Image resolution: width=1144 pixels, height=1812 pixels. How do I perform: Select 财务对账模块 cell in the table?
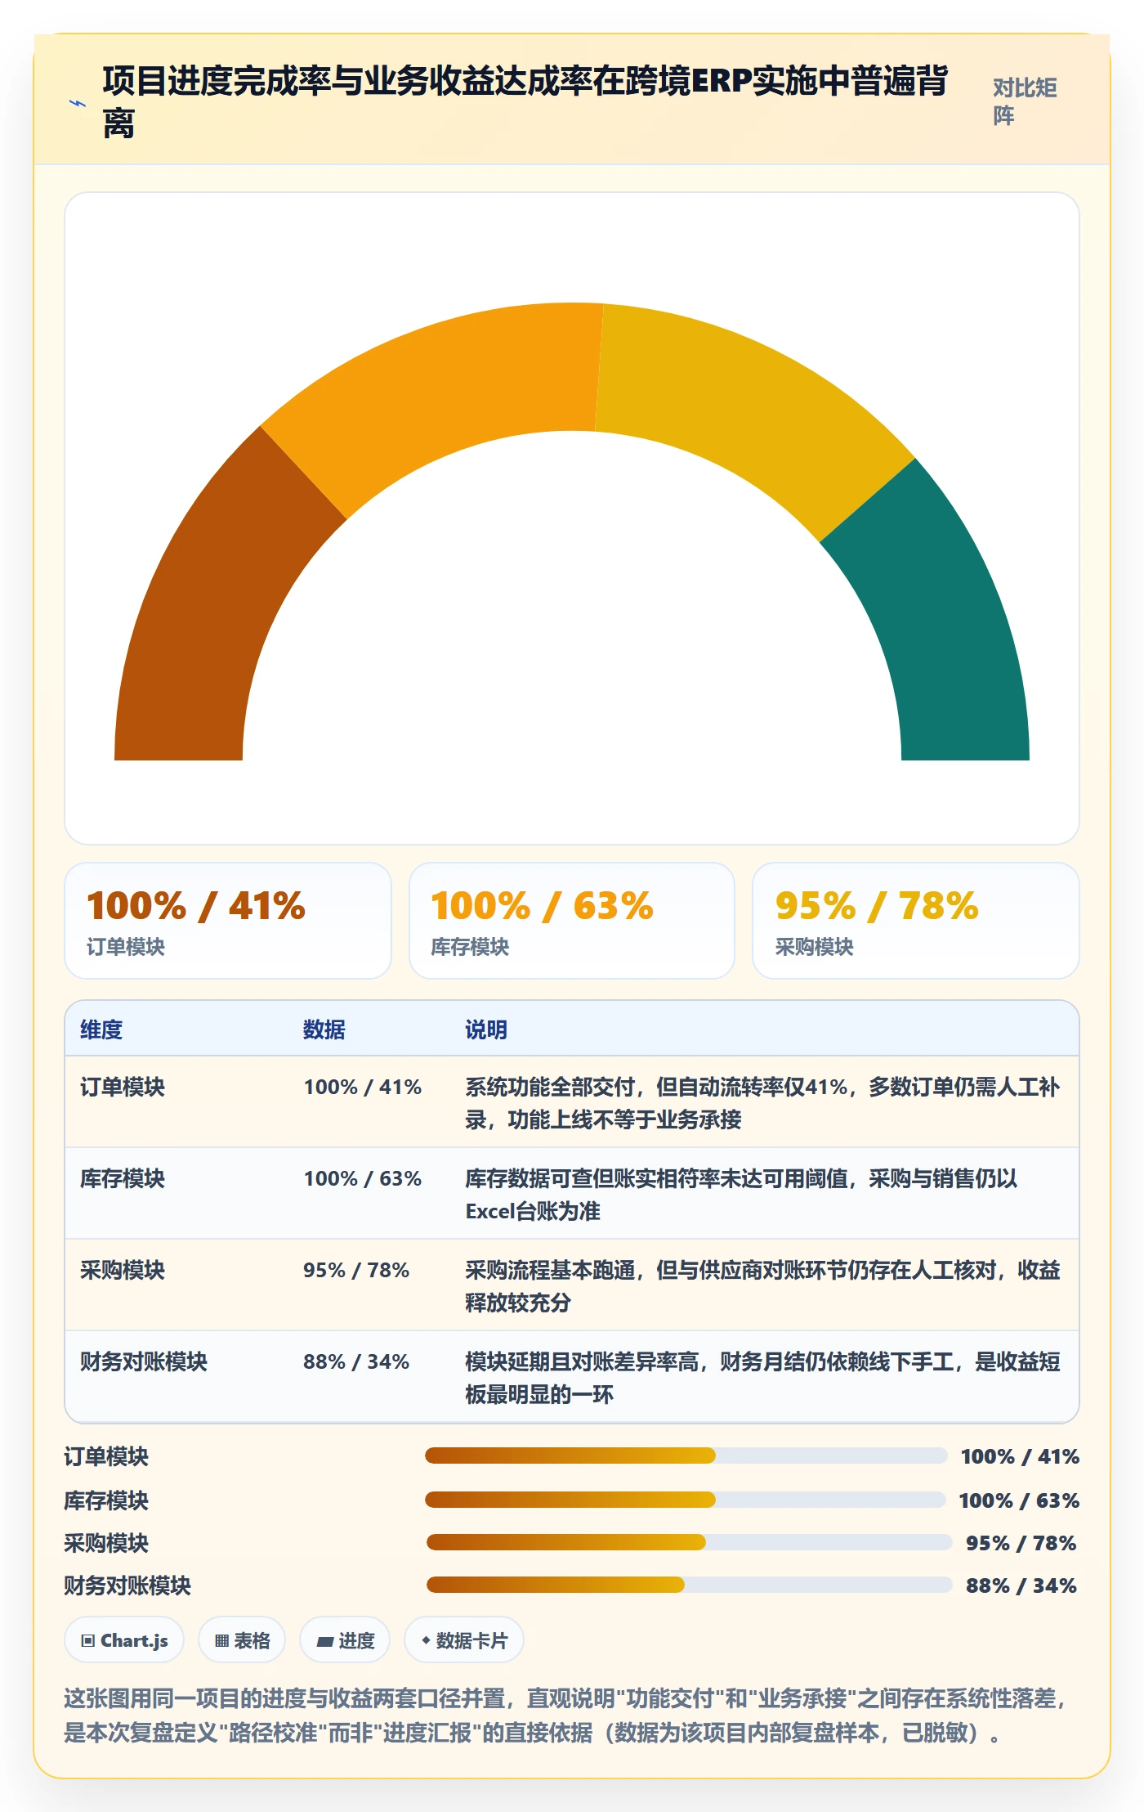pyautogui.click(x=144, y=1361)
